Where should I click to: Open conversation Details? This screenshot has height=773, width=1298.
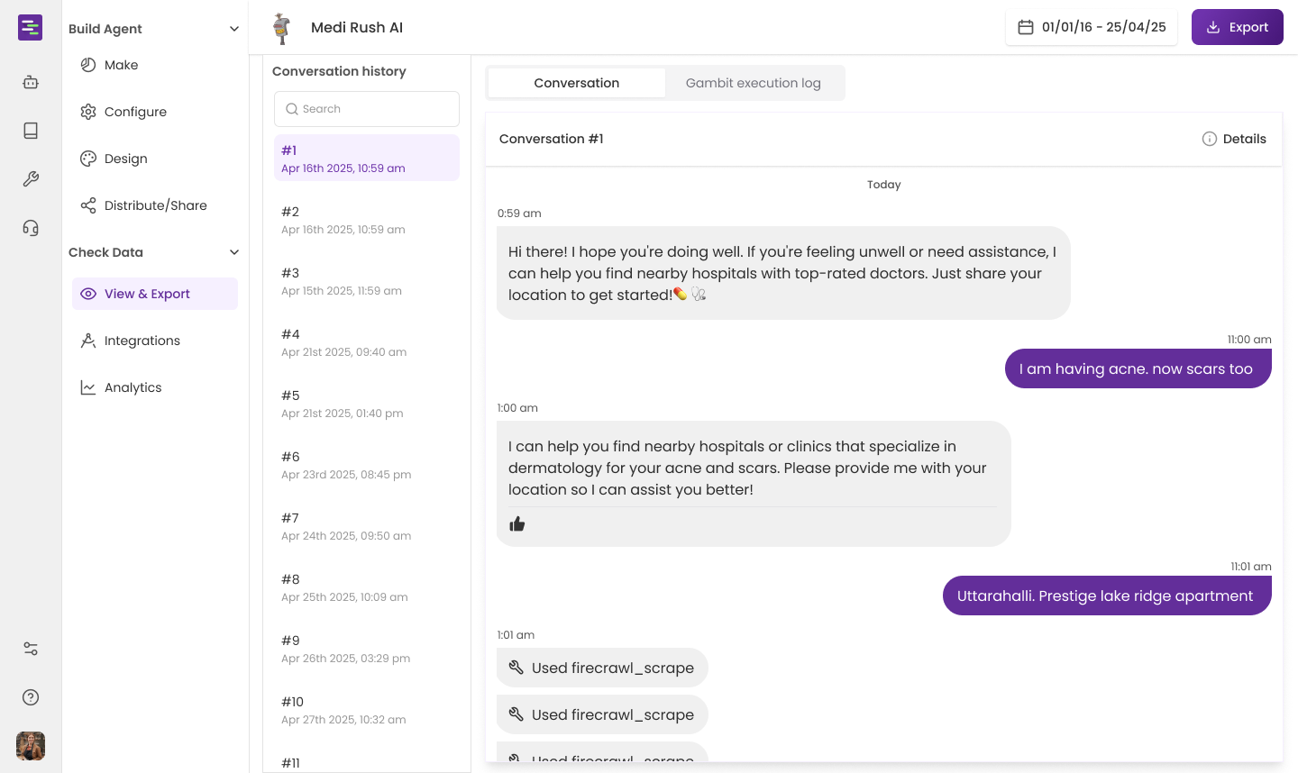1234,139
